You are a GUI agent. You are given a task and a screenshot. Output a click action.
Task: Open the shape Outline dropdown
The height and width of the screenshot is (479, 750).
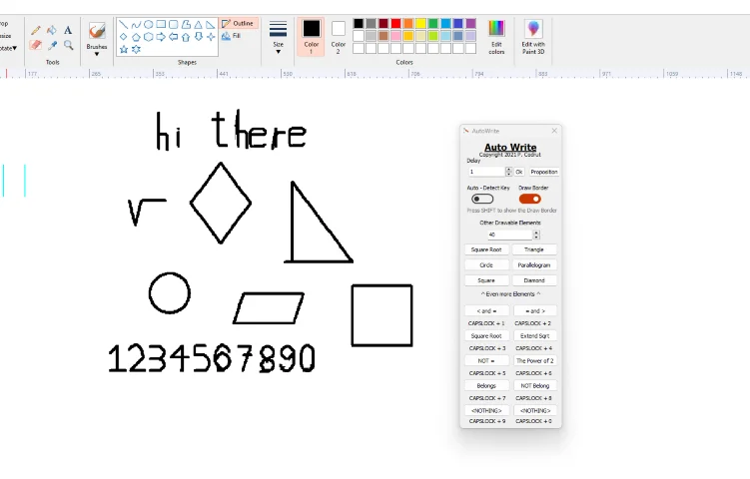[239, 23]
